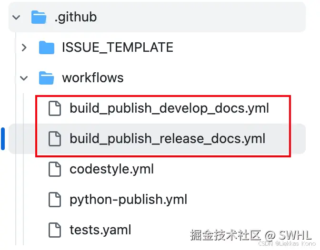Click the codestyle.yml file icon

[55, 169]
